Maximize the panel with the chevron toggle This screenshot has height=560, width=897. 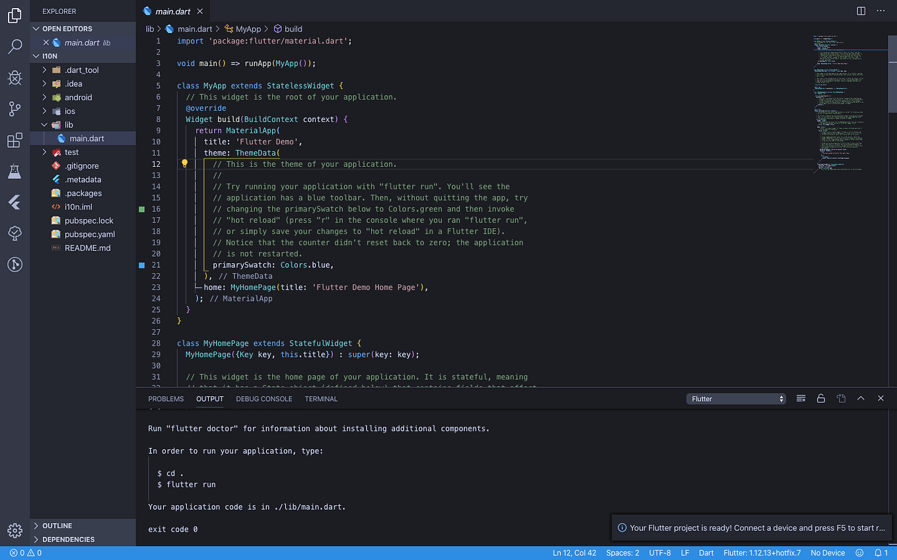pos(861,398)
